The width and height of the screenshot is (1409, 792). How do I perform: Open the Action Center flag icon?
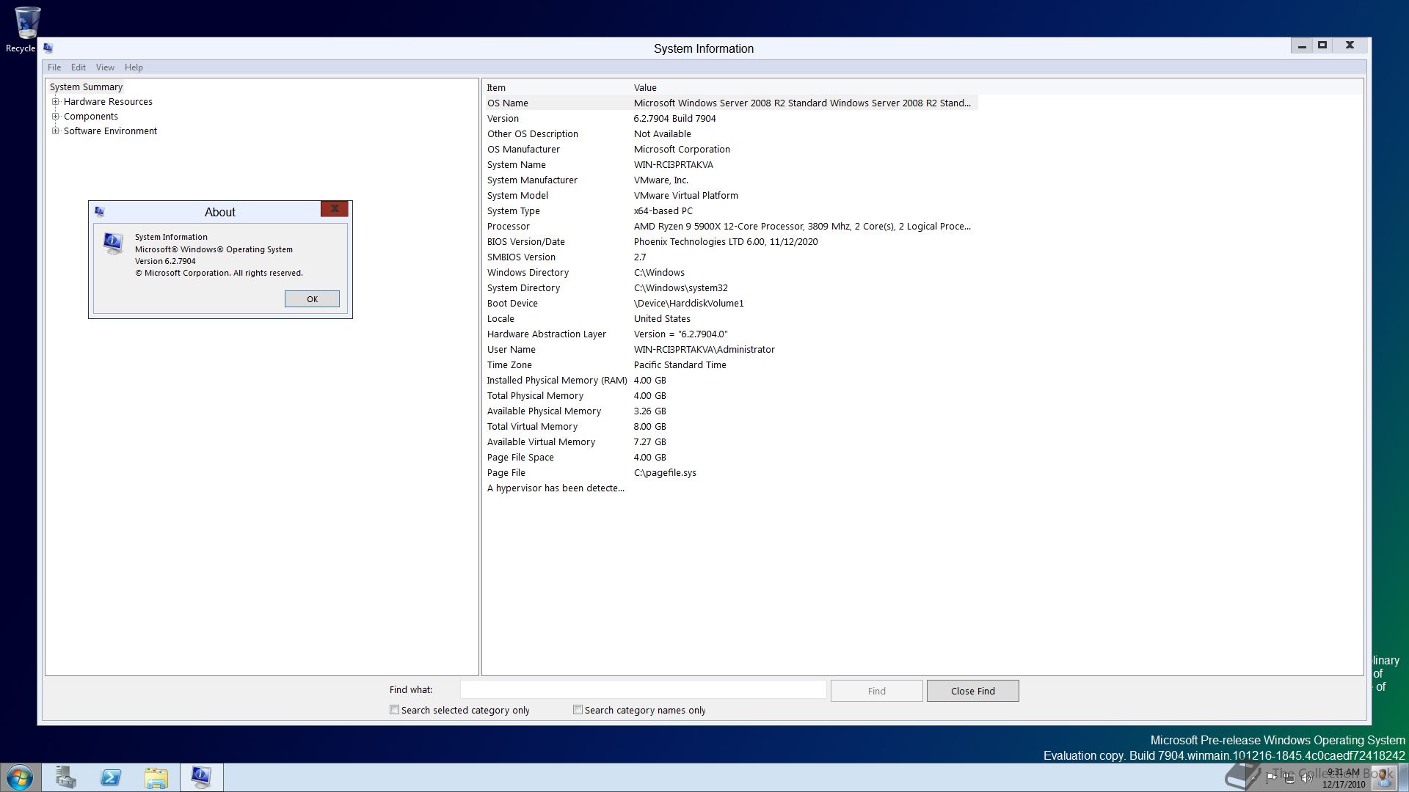pyautogui.click(x=1271, y=777)
